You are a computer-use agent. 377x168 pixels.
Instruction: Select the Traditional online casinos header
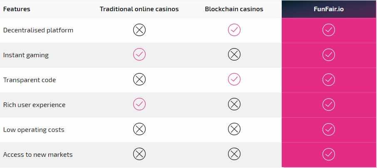(139, 9)
